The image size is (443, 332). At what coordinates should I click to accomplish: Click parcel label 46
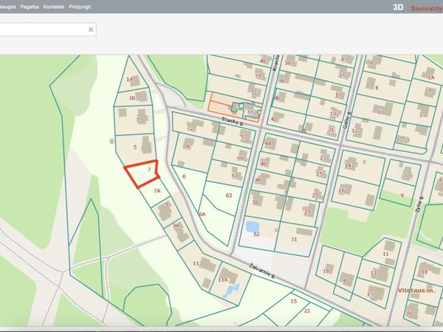pyautogui.click(x=264, y=164)
